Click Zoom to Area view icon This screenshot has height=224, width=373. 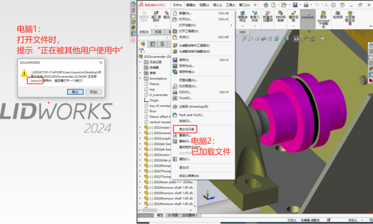point(251,39)
